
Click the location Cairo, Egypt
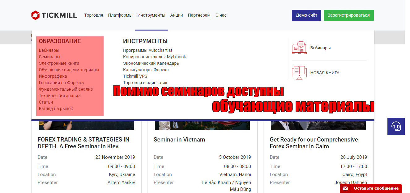click(355, 174)
